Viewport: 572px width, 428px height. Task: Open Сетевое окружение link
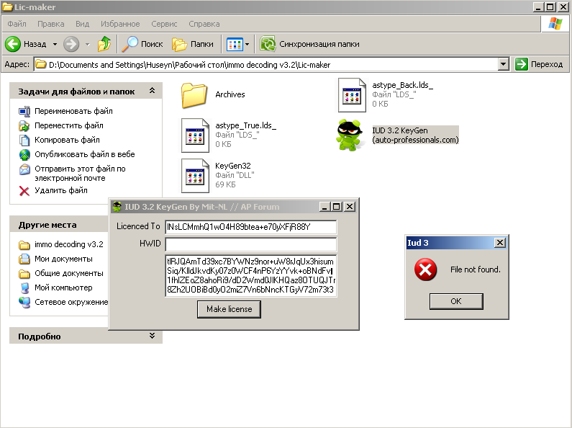(71, 302)
